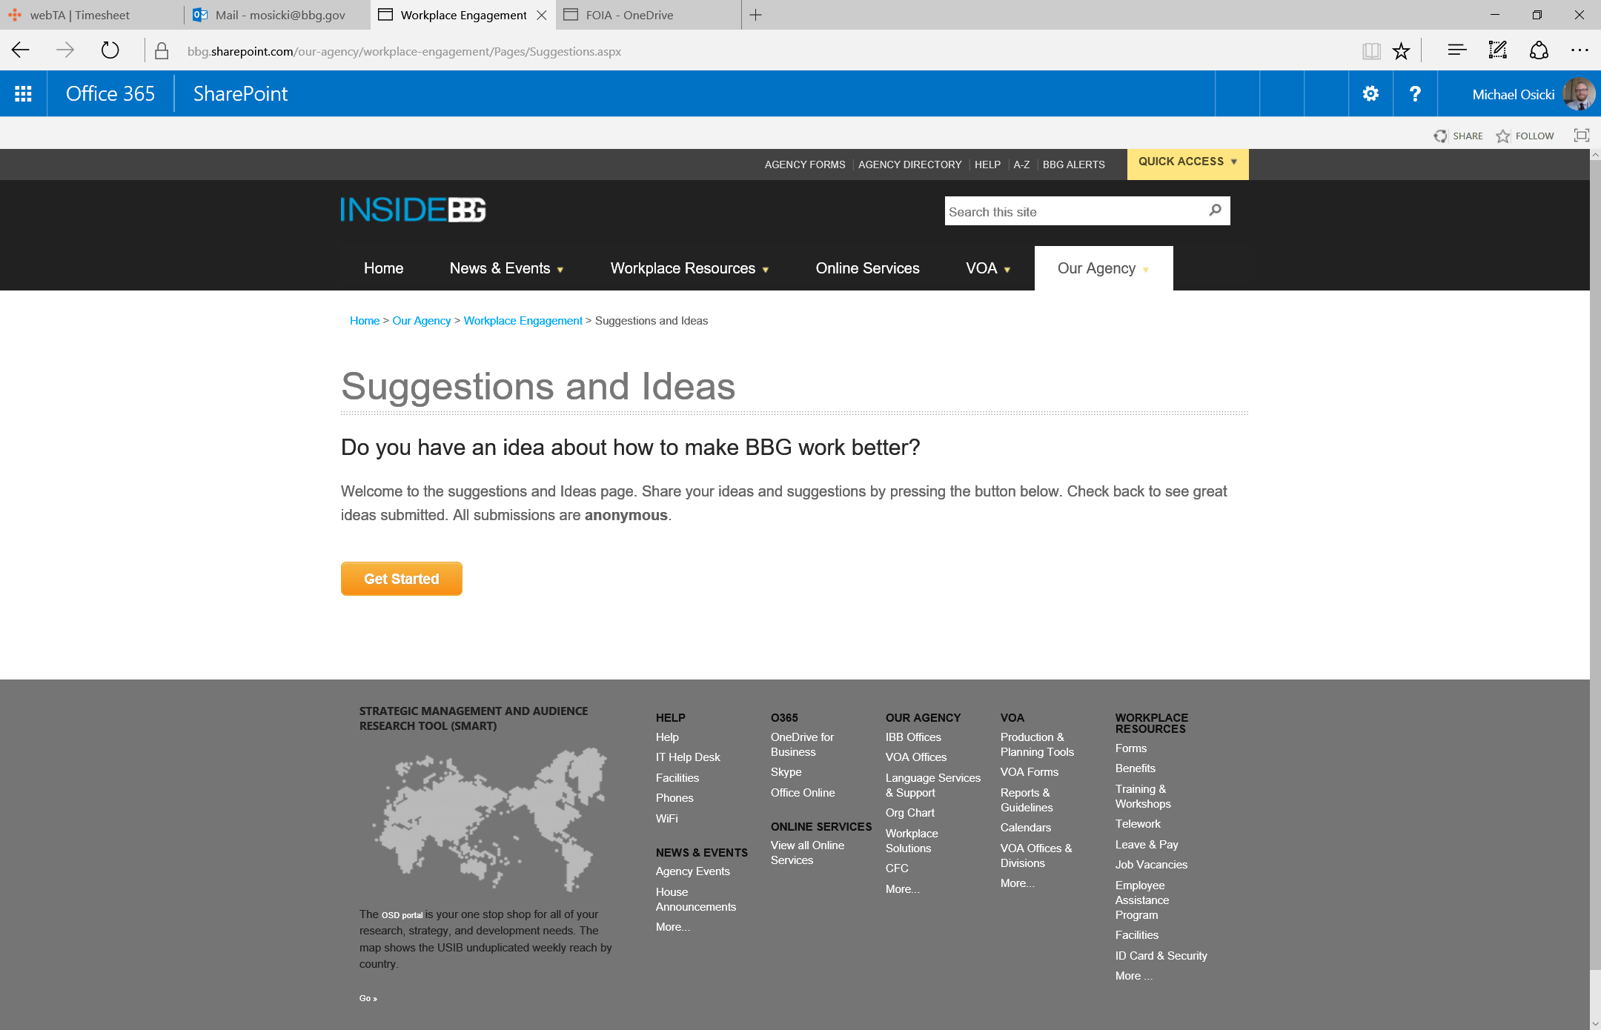Click the InsideBBG logo
Screen dimensions: 1601x1030
tap(413, 210)
